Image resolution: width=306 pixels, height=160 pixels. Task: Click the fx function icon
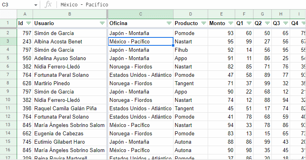pyautogui.click(x=48, y=4)
